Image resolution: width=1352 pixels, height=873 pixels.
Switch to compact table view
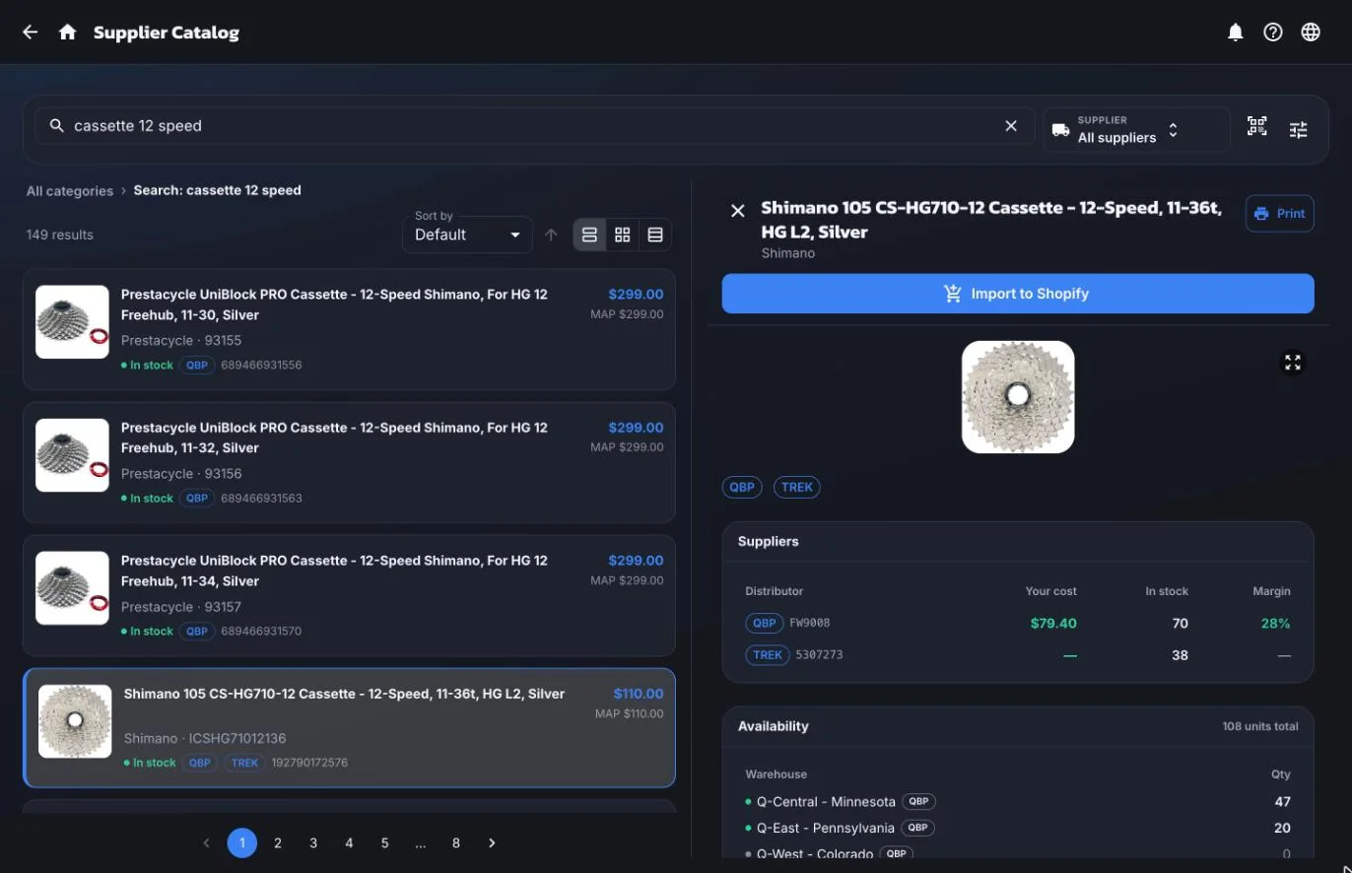tap(655, 235)
